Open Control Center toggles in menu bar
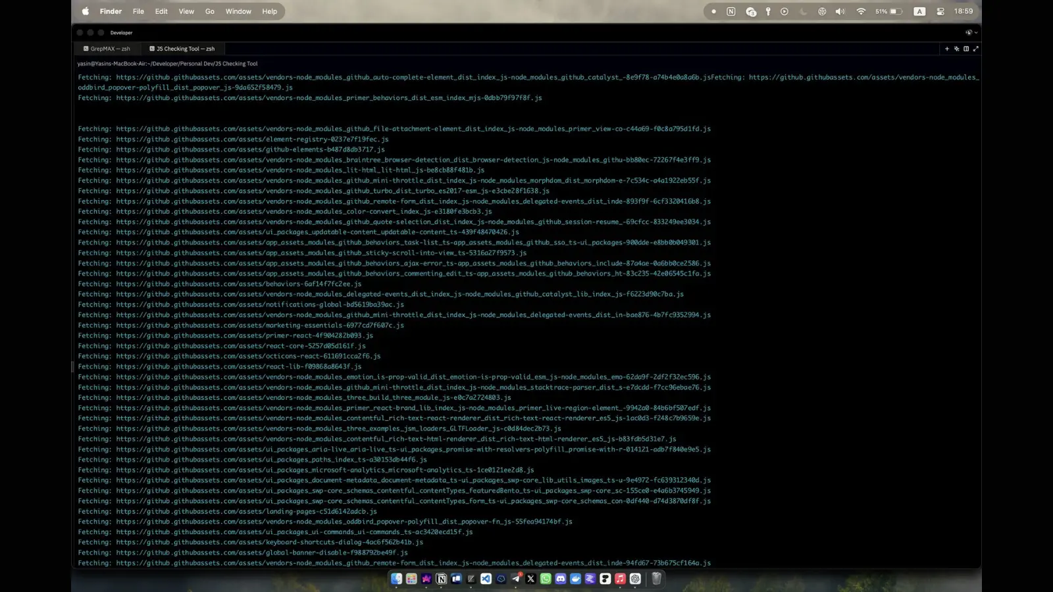 940,11
